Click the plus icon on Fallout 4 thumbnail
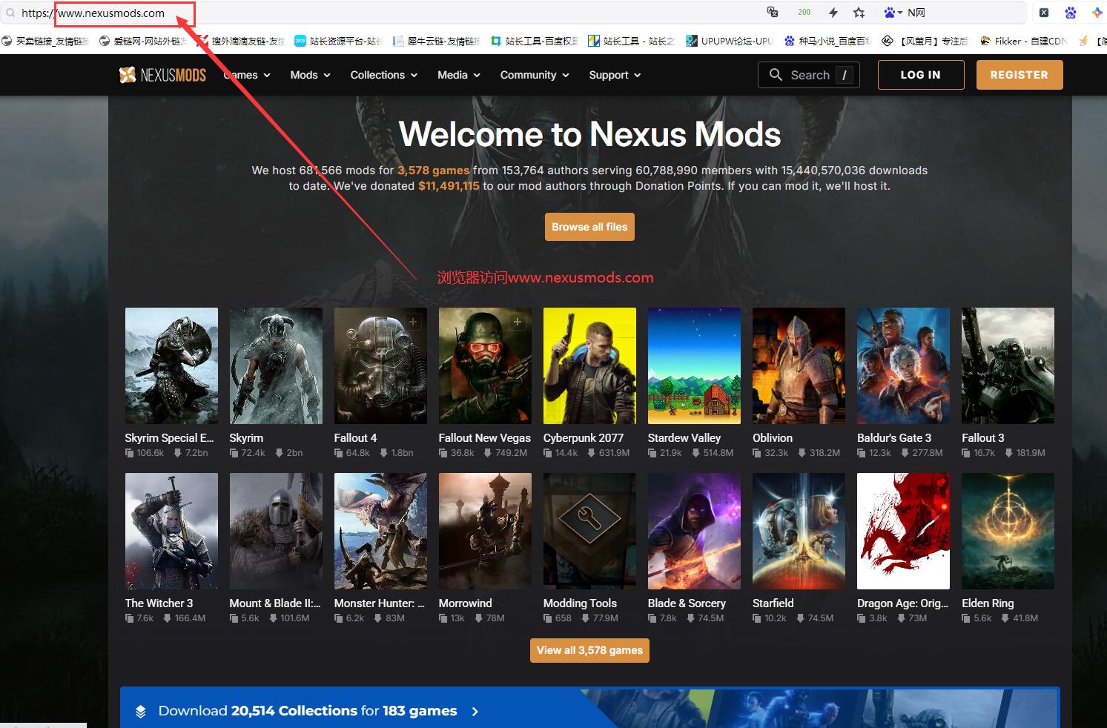The width and height of the screenshot is (1107, 728). [x=413, y=322]
